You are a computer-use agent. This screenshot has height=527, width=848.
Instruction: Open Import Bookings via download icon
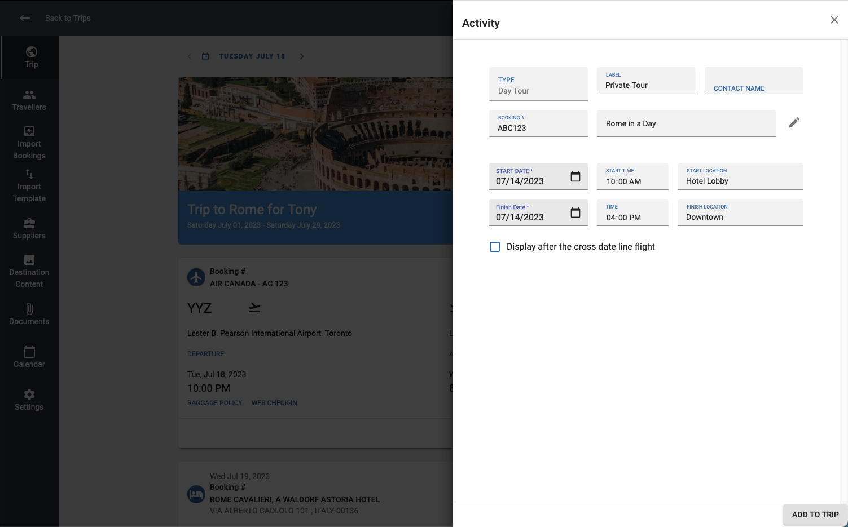[x=29, y=131]
